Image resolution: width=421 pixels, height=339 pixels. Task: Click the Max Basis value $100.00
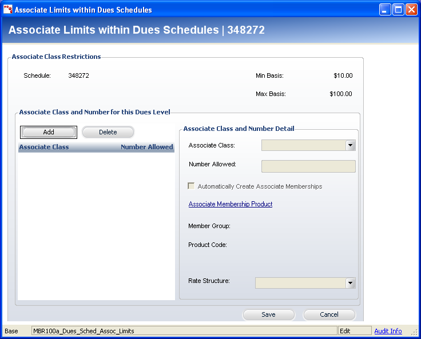tap(341, 94)
